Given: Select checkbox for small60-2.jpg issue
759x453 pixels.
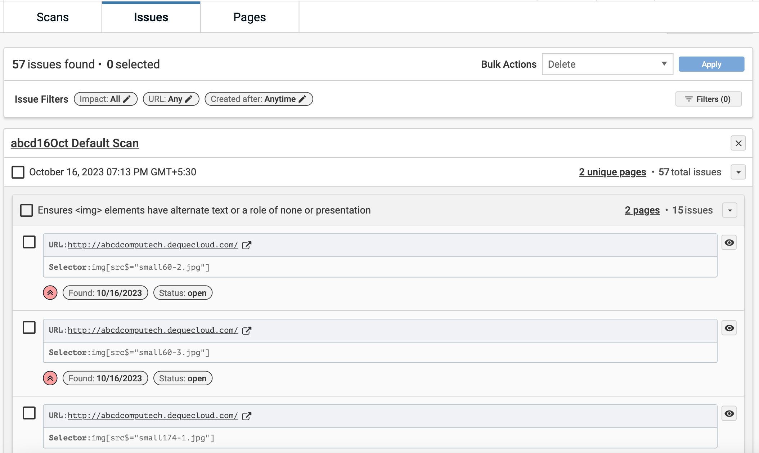Looking at the screenshot, I should coord(29,242).
